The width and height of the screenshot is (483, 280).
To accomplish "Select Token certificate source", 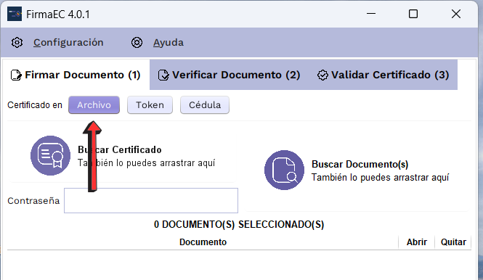I will click(150, 105).
